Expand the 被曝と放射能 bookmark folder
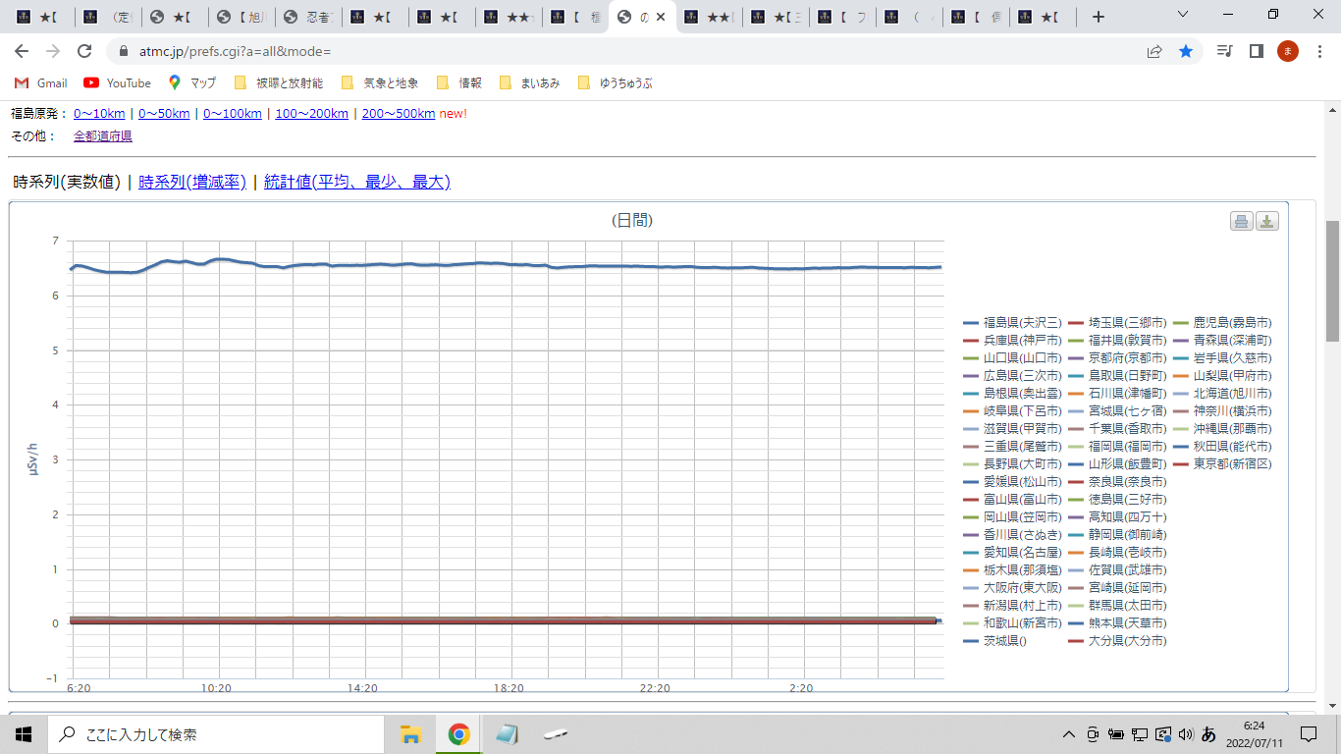Viewport: 1341px width, 754px height. [x=278, y=83]
